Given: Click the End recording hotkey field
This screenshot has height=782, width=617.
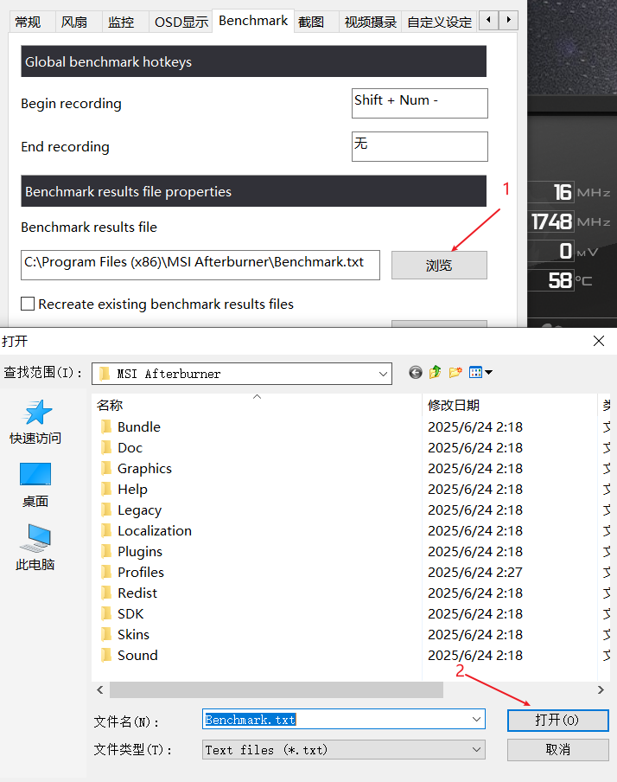Looking at the screenshot, I should (420, 147).
